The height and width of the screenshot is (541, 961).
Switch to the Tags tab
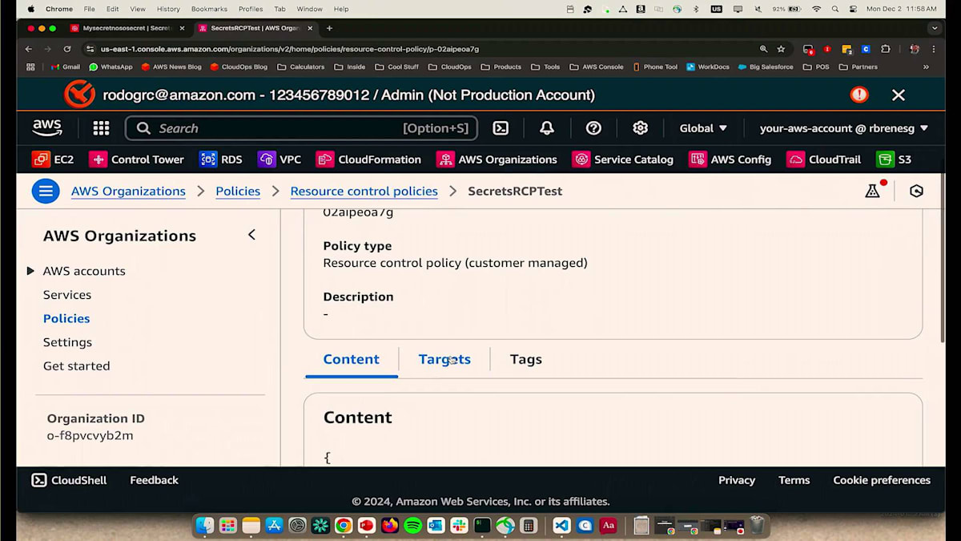point(526,359)
